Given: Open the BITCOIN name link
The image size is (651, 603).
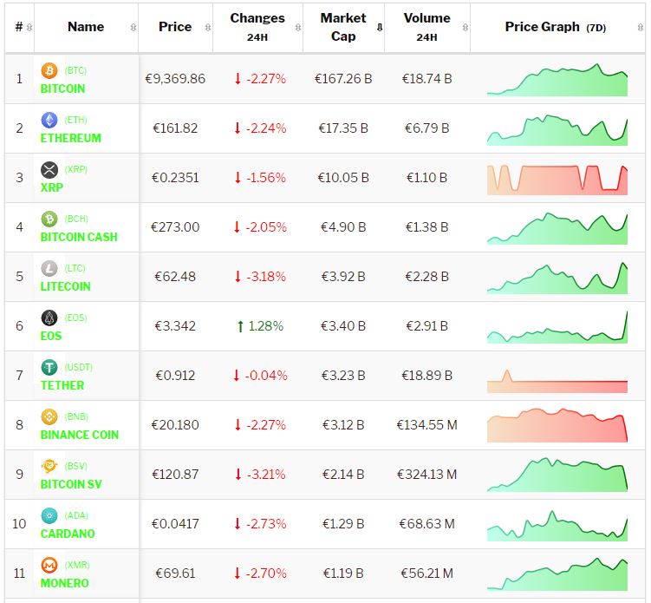Looking at the screenshot, I should click(x=62, y=88).
